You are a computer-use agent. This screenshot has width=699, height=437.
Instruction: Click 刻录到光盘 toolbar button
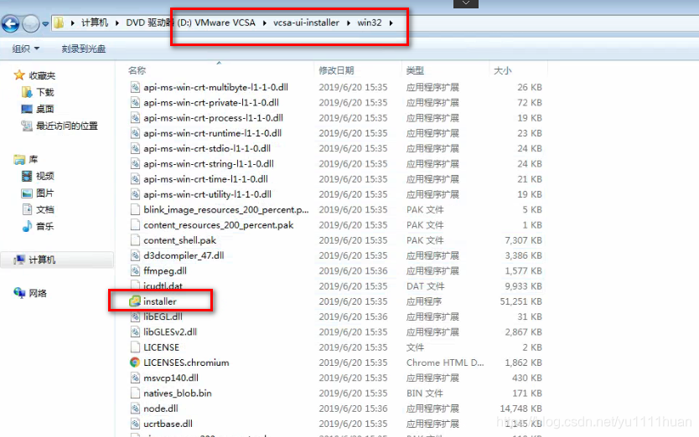click(x=83, y=49)
